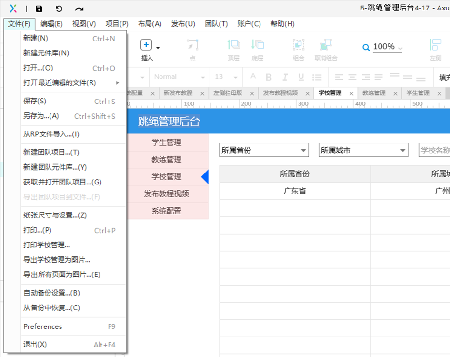Click 发布教程视频 in canvas sidebar

167,194
